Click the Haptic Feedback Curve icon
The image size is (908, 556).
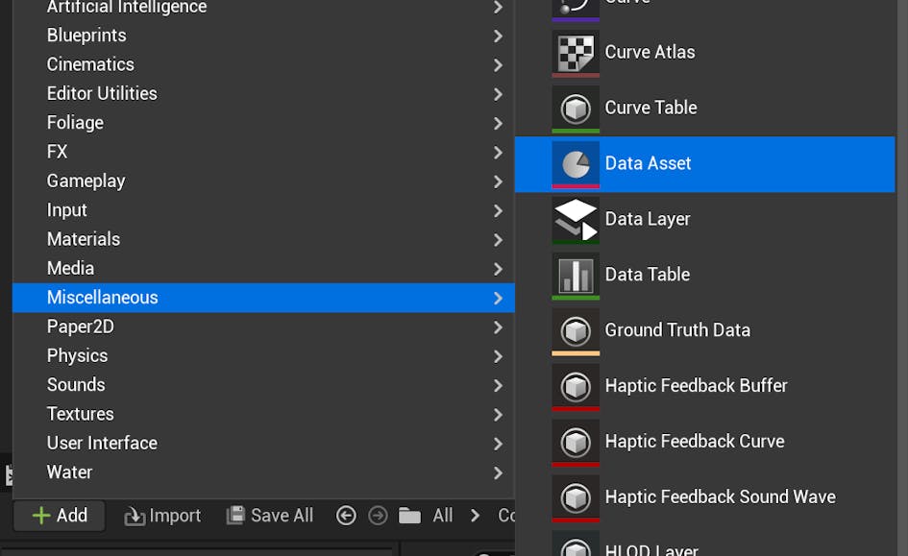click(x=576, y=443)
